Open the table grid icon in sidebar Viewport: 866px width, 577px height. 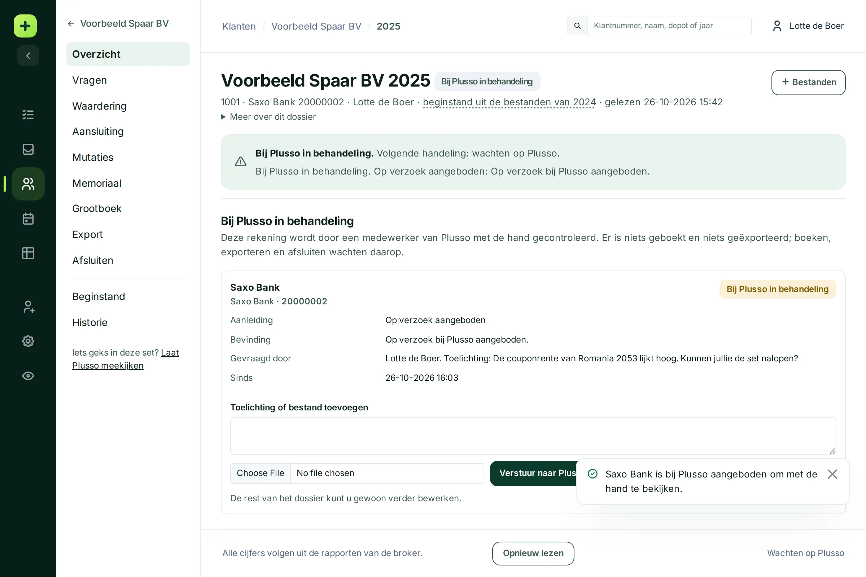click(x=28, y=253)
